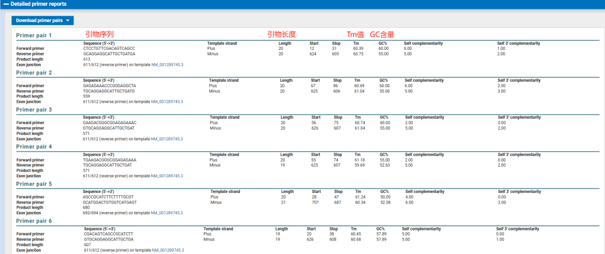Viewport: 605px width, 254px height.
Task: Click product length value 680
Action: tap(86, 208)
